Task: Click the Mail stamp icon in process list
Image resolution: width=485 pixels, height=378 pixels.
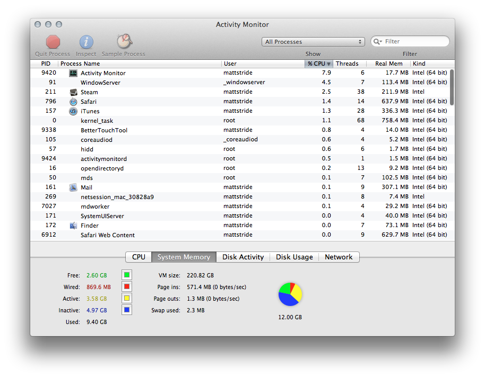Action: pyautogui.click(x=73, y=187)
